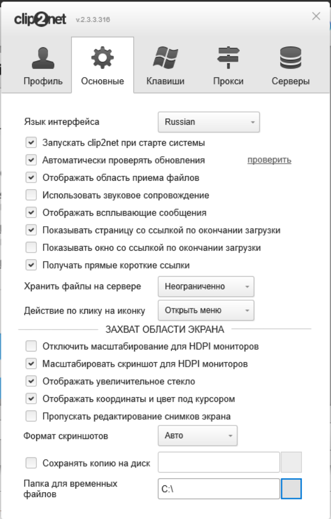Expand Хранить файлы на сервере dropdown
The image size is (331, 519).
(206, 286)
